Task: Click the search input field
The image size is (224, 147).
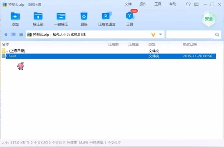Action: coord(190,34)
